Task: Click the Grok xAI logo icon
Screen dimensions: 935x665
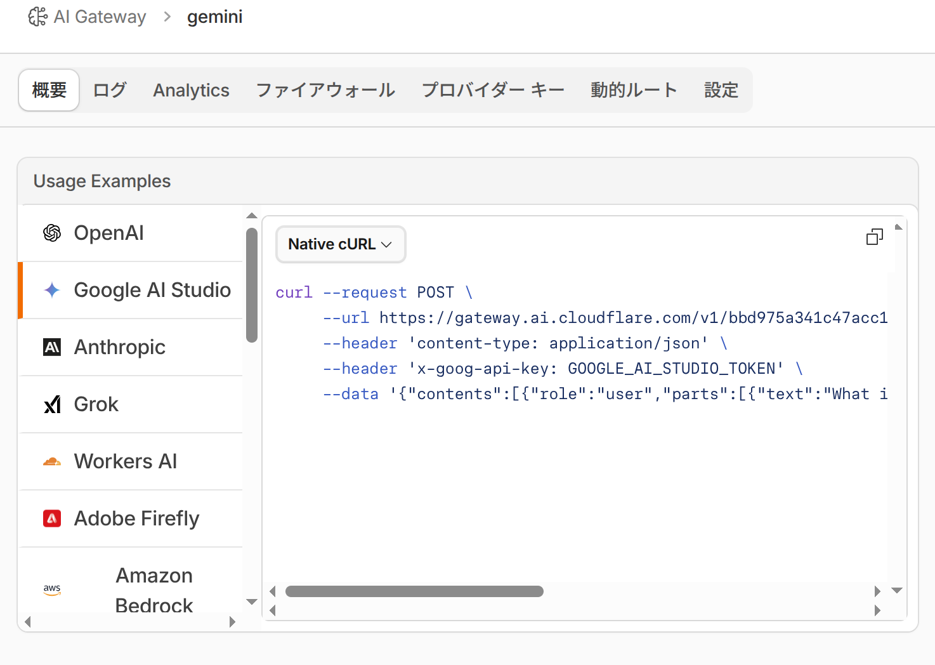Action: tap(52, 404)
